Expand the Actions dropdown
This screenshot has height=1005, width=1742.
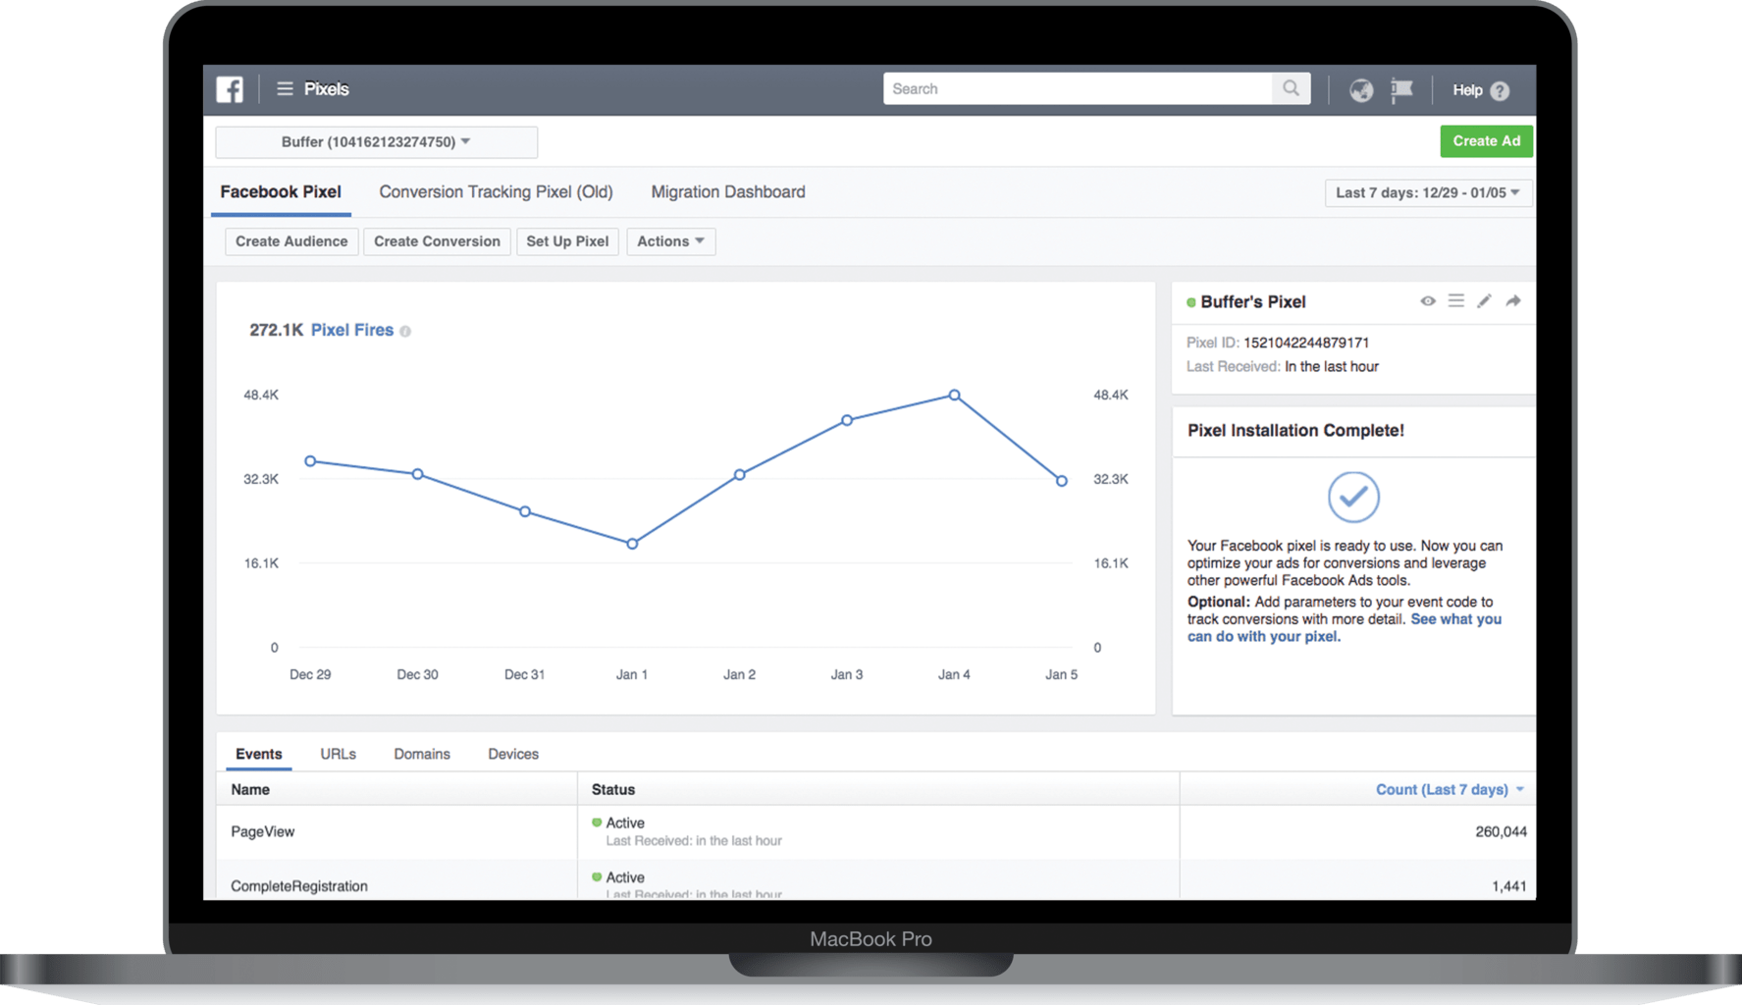click(670, 241)
